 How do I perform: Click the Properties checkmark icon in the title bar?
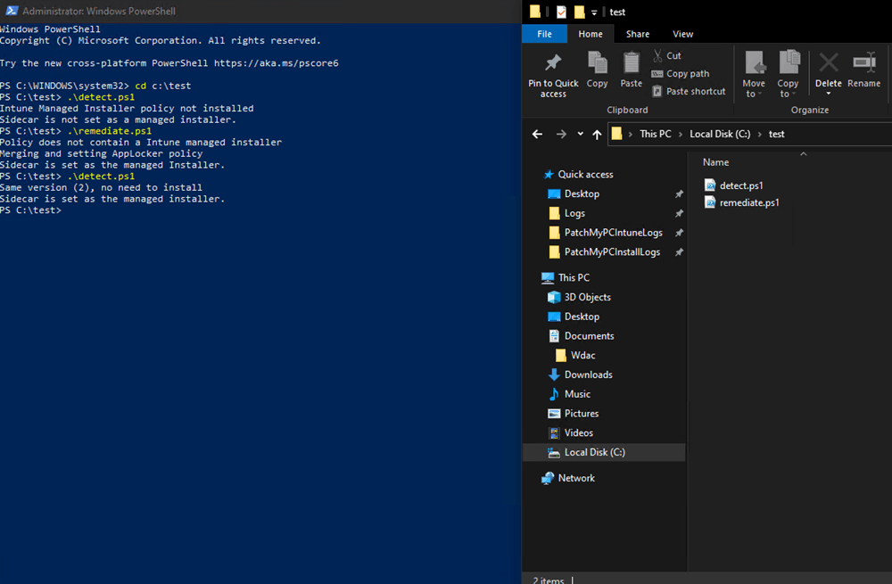point(561,12)
